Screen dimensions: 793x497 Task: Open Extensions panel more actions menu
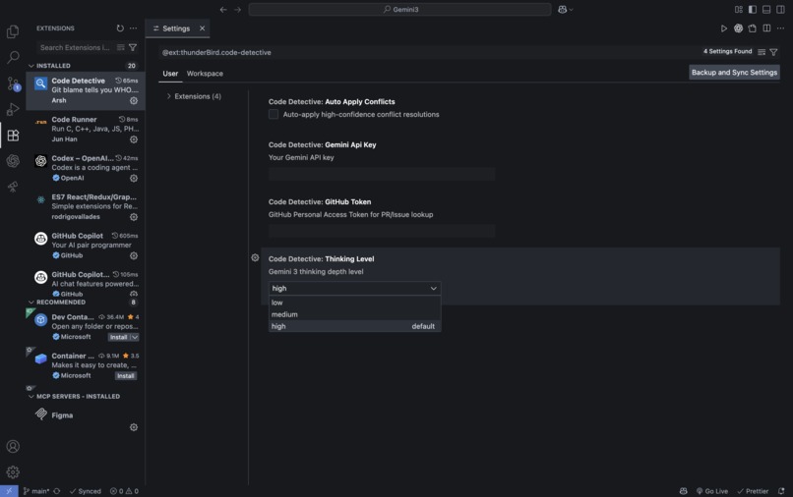(x=133, y=28)
